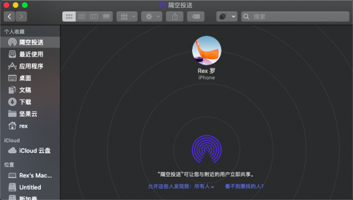
Task: Click the AirDrop icon in the title bar
Action: pos(162,5)
